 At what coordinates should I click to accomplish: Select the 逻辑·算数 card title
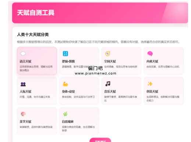point(68,61)
